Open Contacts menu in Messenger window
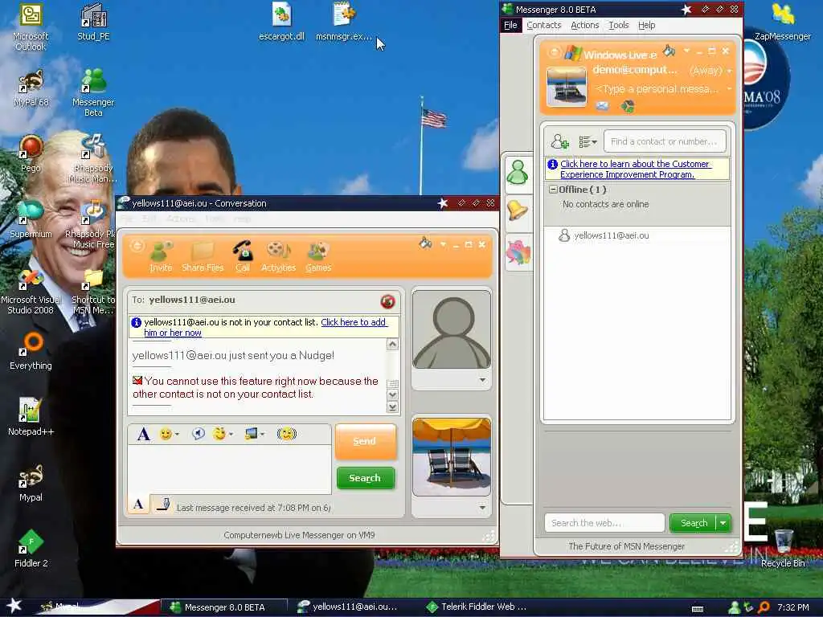This screenshot has width=823, height=617. coord(544,25)
